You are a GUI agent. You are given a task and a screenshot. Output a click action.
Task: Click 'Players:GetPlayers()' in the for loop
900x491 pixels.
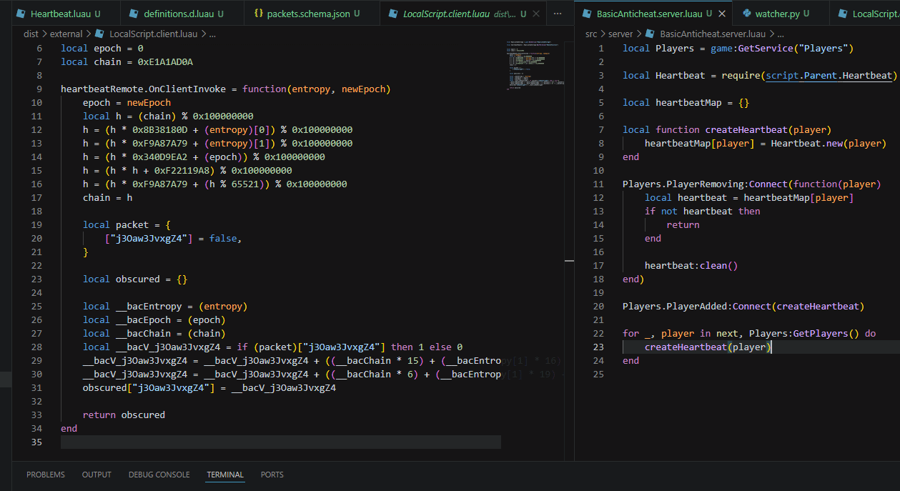point(804,333)
